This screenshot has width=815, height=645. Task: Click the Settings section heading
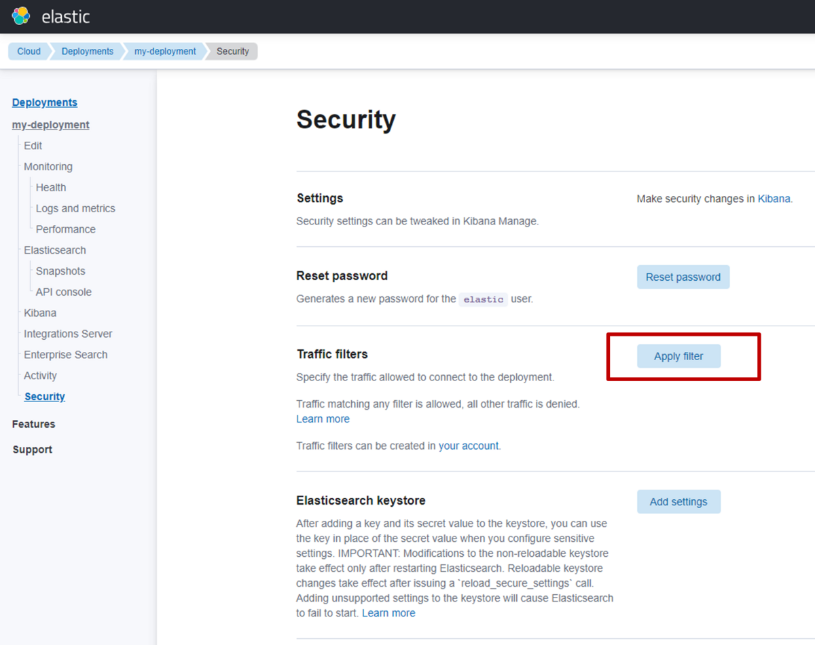click(x=320, y=198)
